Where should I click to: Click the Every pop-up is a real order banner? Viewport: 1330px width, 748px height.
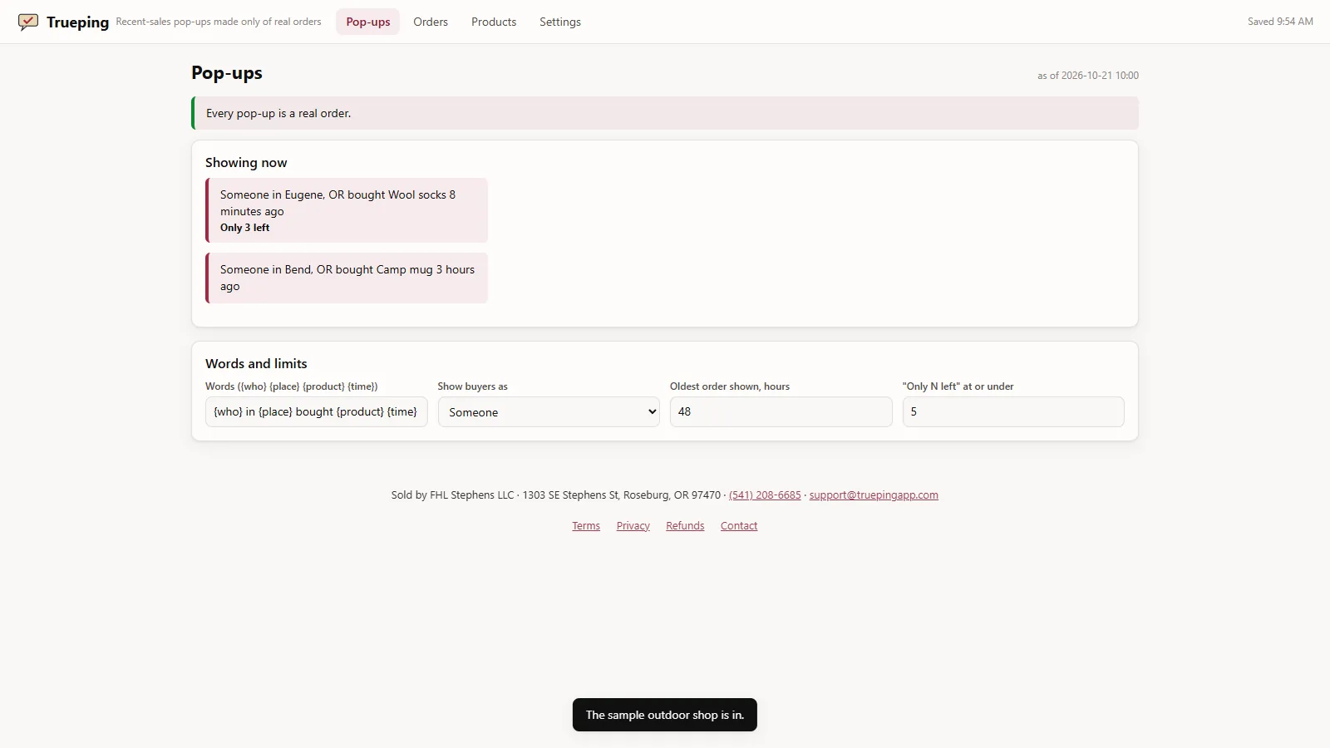point(665,113)
